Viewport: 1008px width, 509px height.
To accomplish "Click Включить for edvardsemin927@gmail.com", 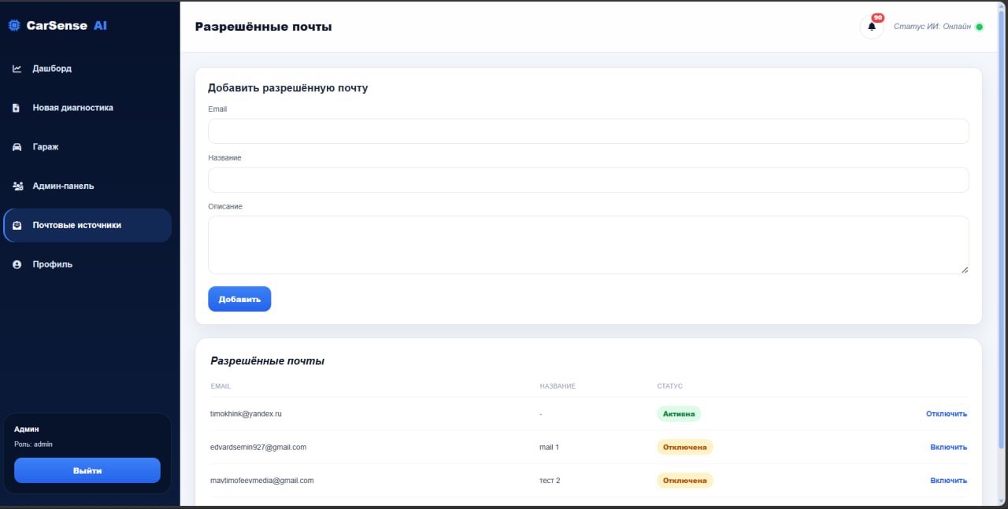I will [x=949, y=447].
